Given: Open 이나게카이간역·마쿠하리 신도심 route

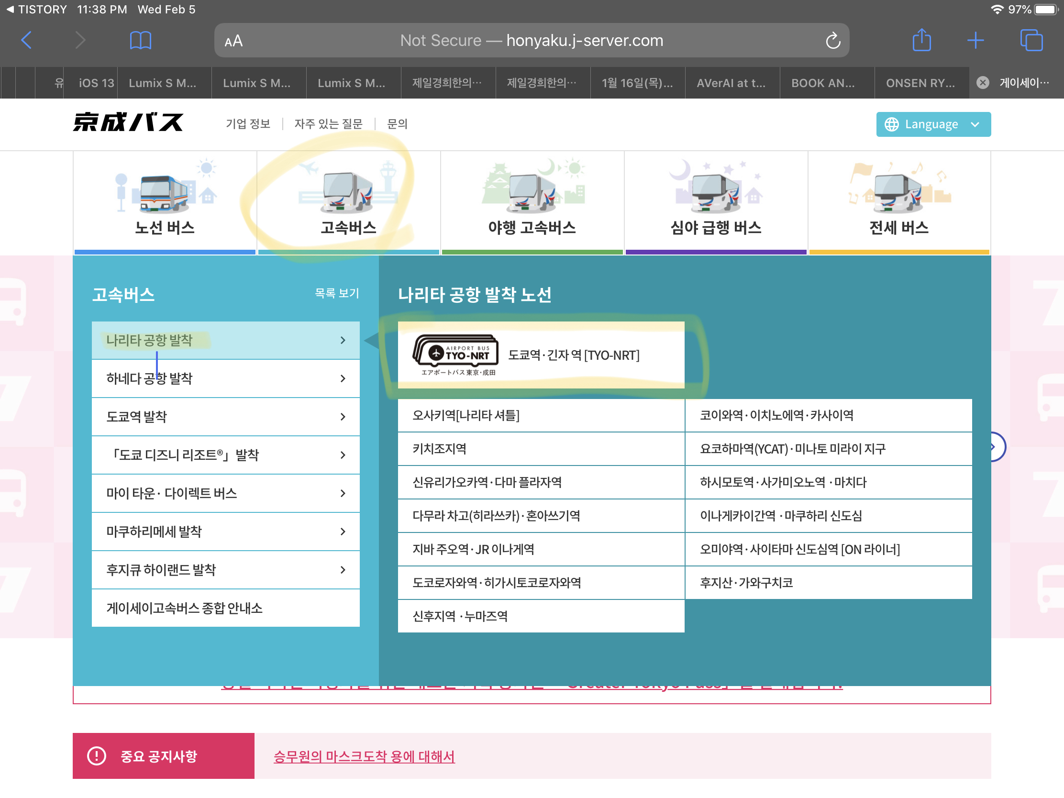Looking at the screenshot, I should click(829, 516).
